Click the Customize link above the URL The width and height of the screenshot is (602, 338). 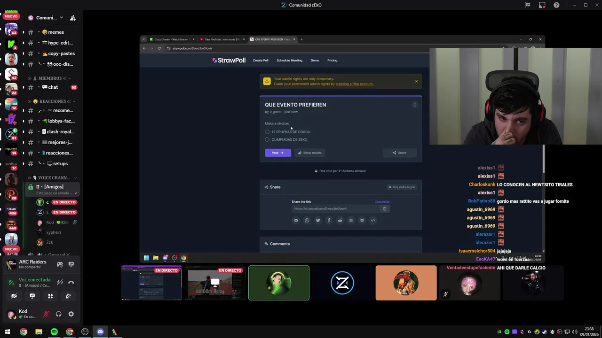point(382,202)
